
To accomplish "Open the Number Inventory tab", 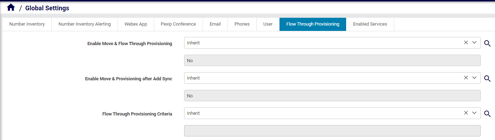I will (27, 24).
